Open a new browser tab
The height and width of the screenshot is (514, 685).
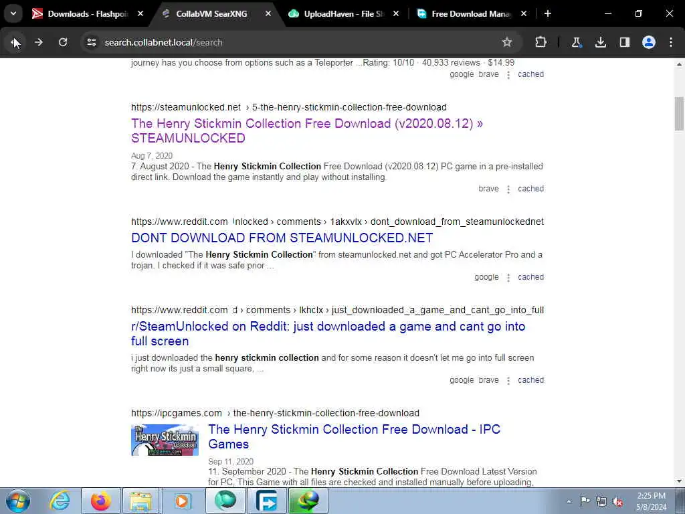pyautogui.click(x=548, y=14)
